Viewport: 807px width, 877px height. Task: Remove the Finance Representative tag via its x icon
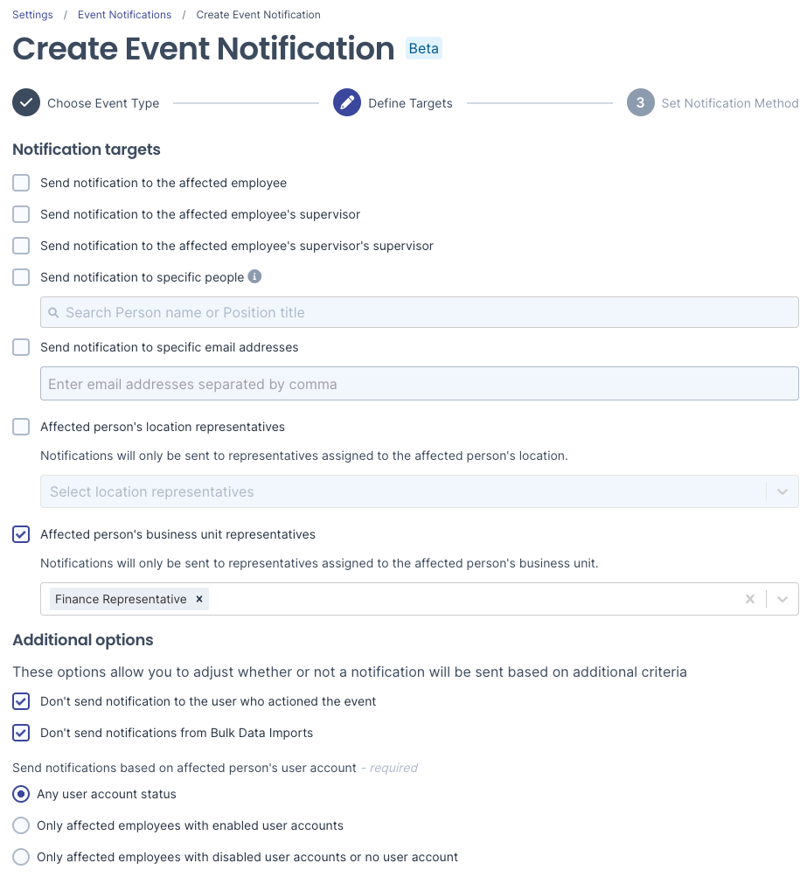pyautogui.click(x=198, y=599)
